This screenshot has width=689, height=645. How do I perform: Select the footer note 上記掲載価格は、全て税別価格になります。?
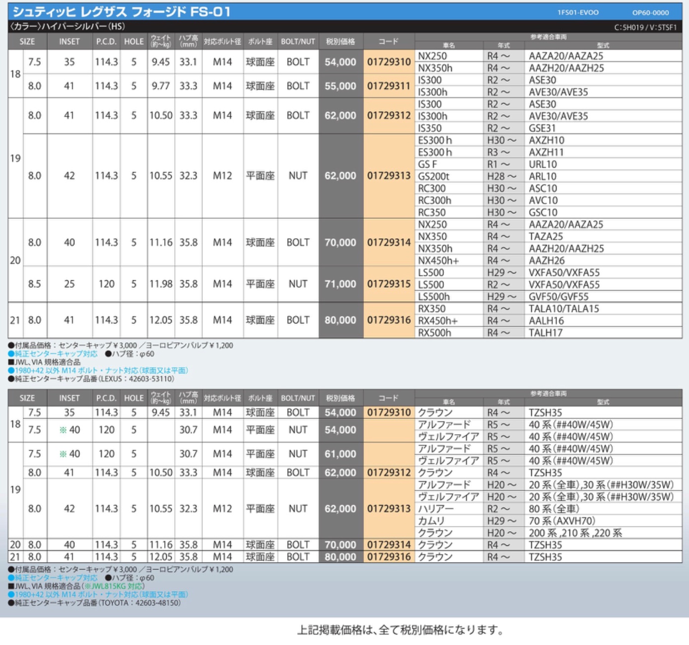point(400,630)
